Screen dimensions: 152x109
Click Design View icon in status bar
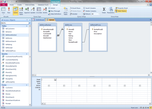point(151,108)
